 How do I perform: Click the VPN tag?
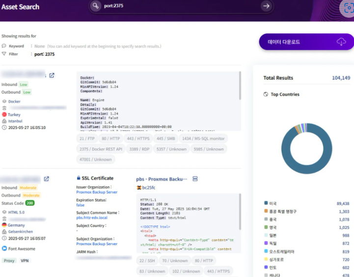pos(25,260)
